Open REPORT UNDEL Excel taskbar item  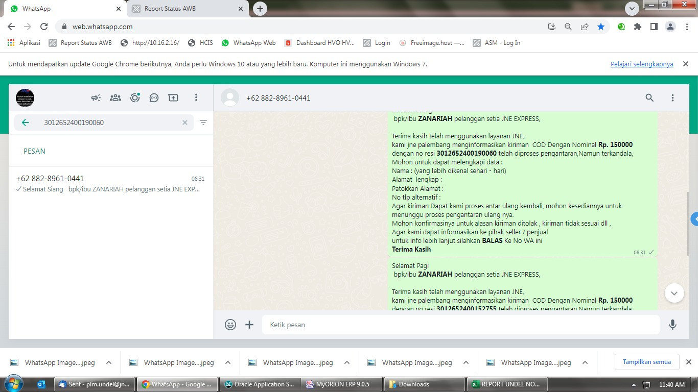click(507, 384)
